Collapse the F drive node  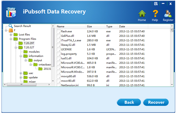(6, 30)
